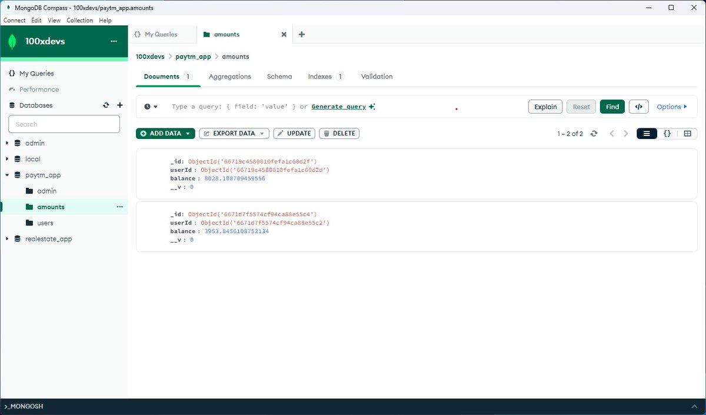Focus the sidebar database search field
Image resolution: width=706 pixels, height=415 pixels.
[x=64, y=124]
